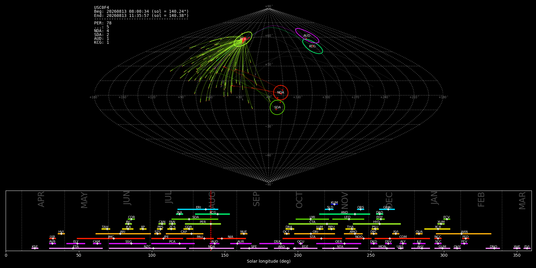536x268 pixels.
Task: Click the GEM shower bar in December
Action: tap(387, 209)
